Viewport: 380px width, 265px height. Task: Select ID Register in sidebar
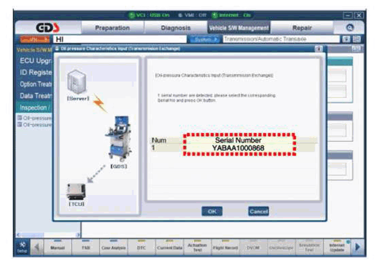(35, 73)
